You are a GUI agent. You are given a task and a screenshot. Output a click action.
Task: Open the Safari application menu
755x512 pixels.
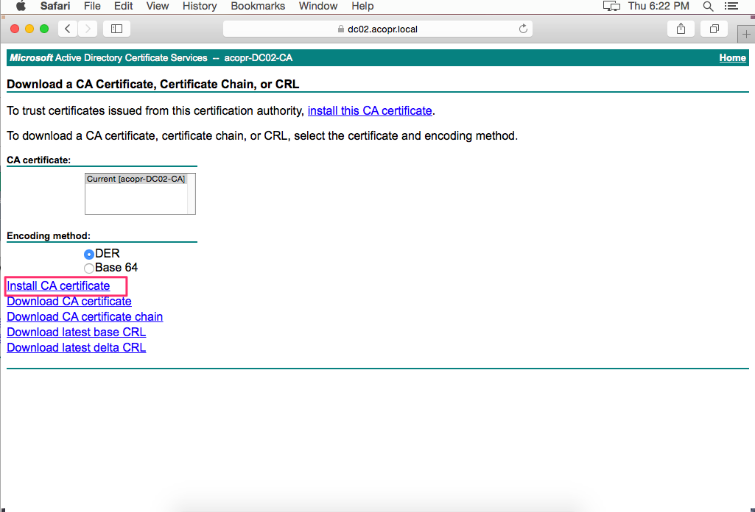55,6
